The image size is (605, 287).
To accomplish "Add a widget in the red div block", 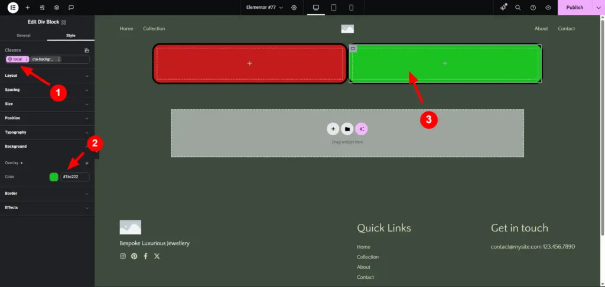I will tap(250, 63).
